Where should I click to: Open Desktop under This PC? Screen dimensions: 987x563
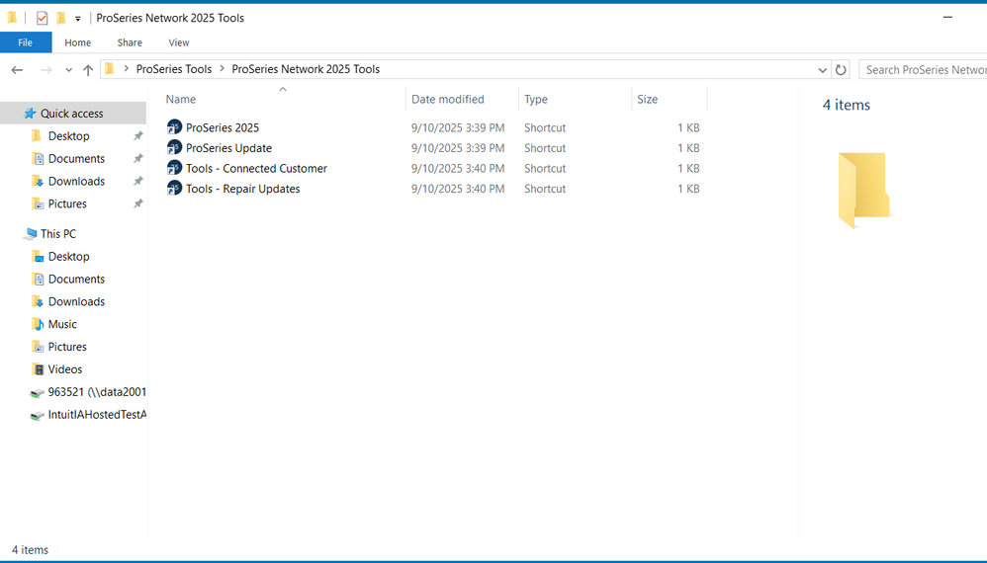click(x=68, y=257)
